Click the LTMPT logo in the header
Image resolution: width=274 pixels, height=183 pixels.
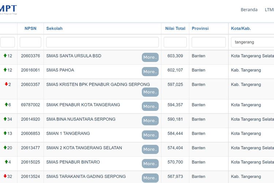[8, 9]
